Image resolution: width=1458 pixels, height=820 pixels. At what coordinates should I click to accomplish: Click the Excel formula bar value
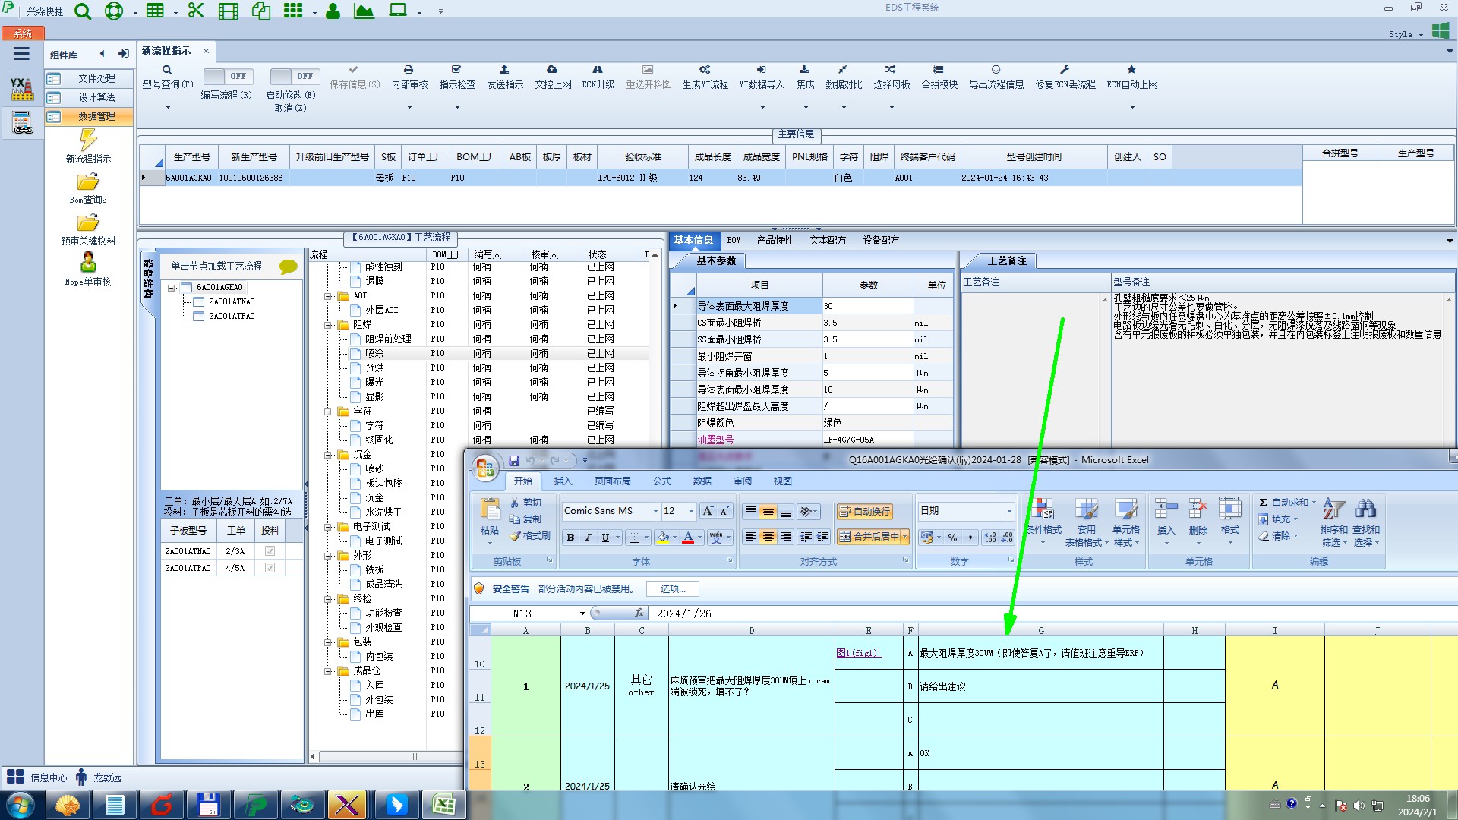point(683,613)
